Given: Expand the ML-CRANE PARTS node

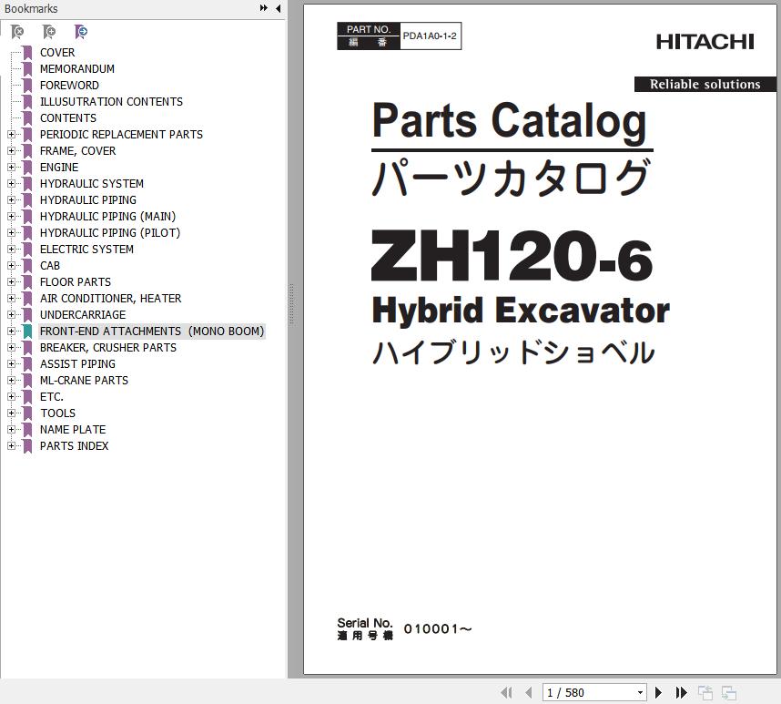Looking at the screenshot, I should coord(11,381).
